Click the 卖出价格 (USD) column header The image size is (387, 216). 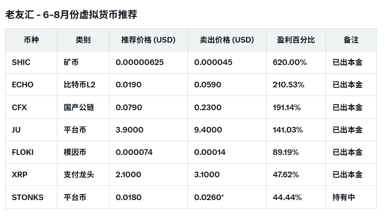227,40
